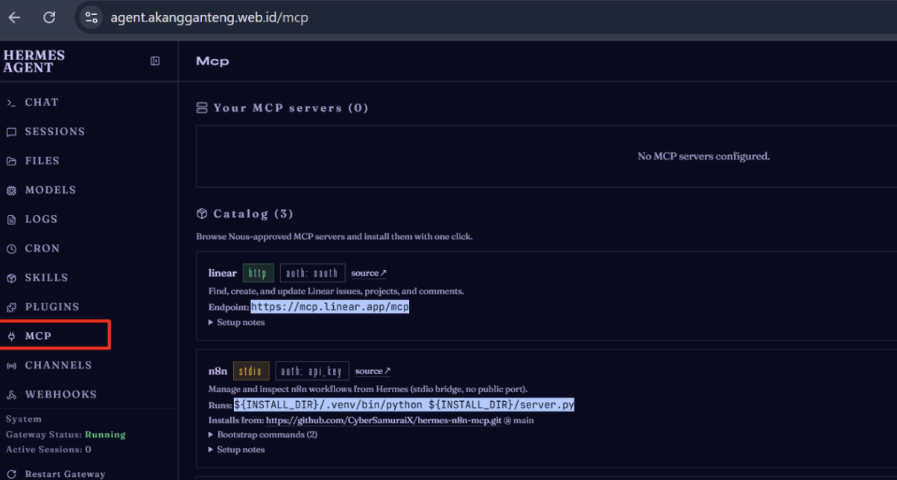Click the Skills cube icon

11,278
